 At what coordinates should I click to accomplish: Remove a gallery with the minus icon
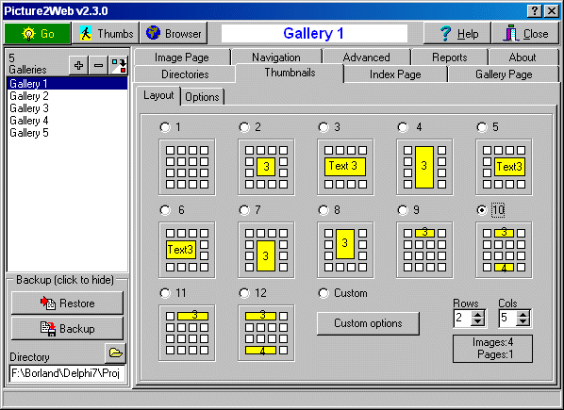tap(98, 65)
